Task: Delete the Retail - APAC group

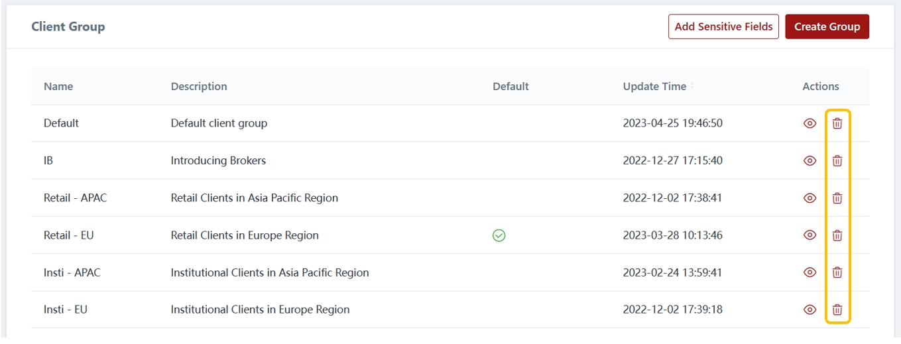Action: pos(837,198)
